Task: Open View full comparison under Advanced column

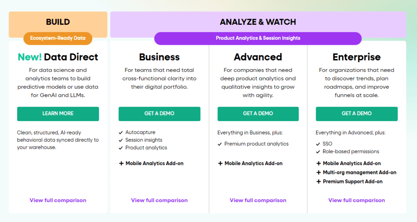Action: pos(258,200)
